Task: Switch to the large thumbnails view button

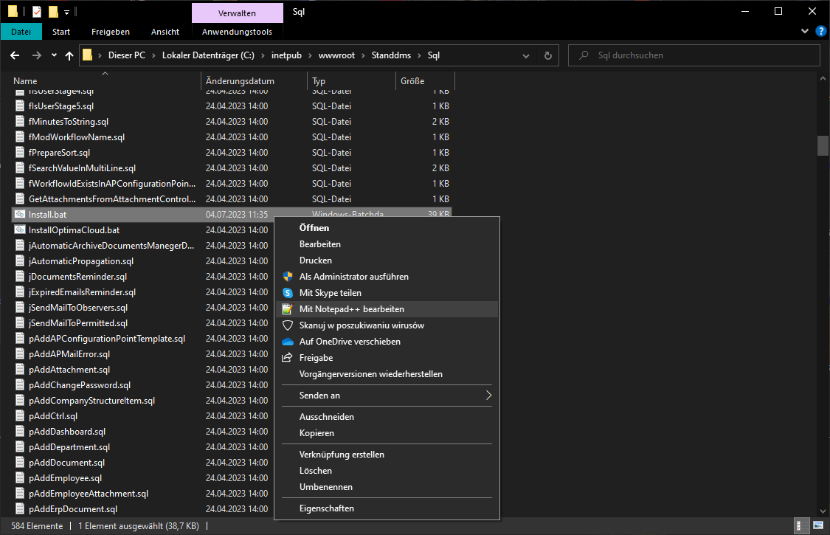Action: tap(817, 526)
